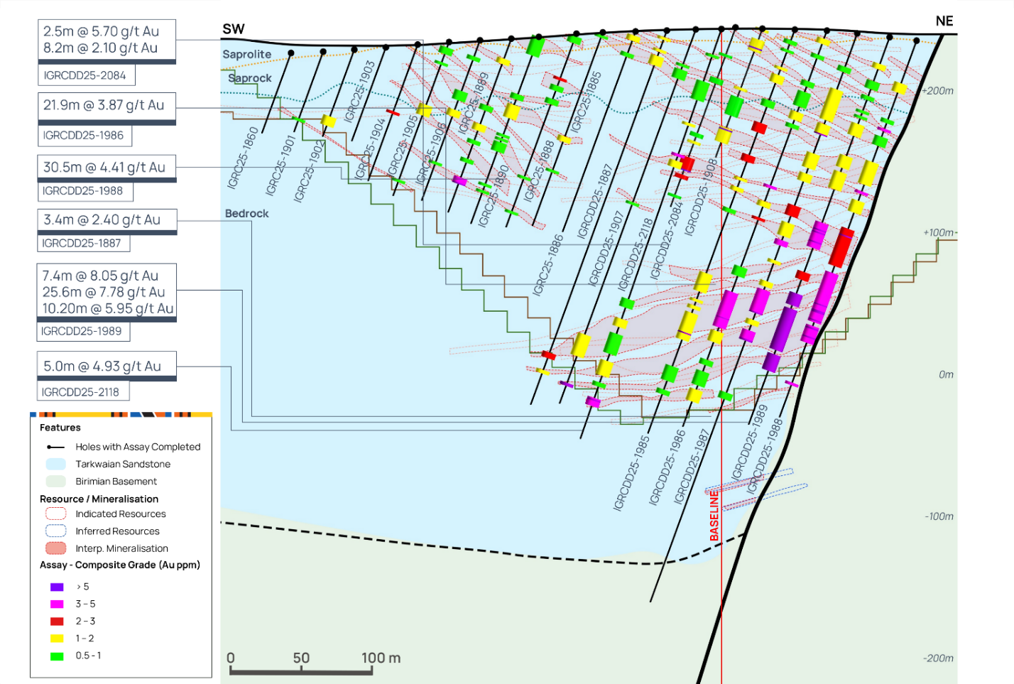Click the purple >5 grade legend swatch
The height and width of the screenshot is (684, 1014).
[57, 587]
